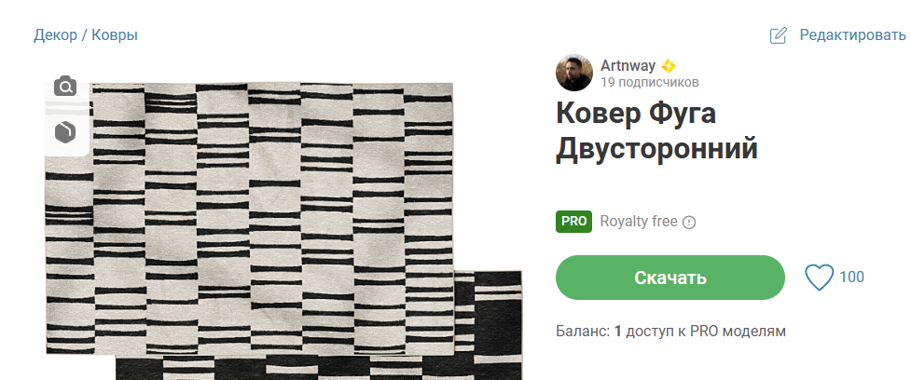Click the 100 likes counter
Screen dimensions: 911x380
851,278
